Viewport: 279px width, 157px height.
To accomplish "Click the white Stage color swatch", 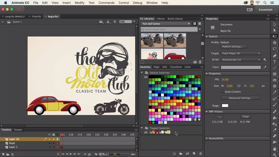I will click(225, 106).
